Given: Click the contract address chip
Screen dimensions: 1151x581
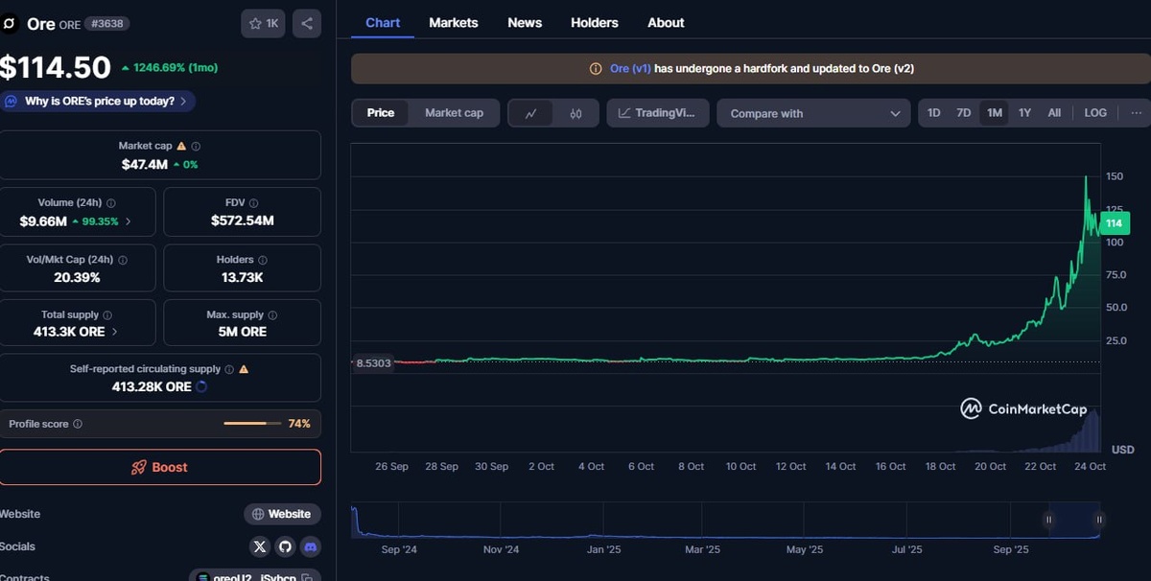Looking at the screenshot, I should point(255,576).
